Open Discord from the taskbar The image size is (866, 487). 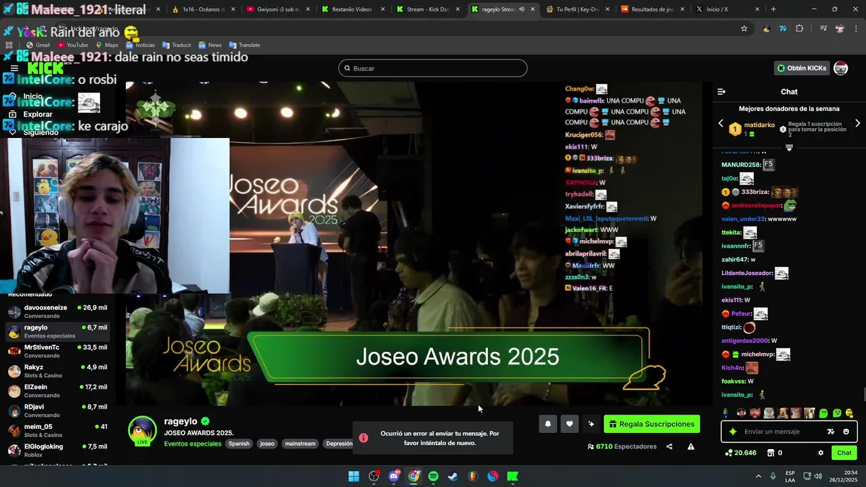[394, 476]
